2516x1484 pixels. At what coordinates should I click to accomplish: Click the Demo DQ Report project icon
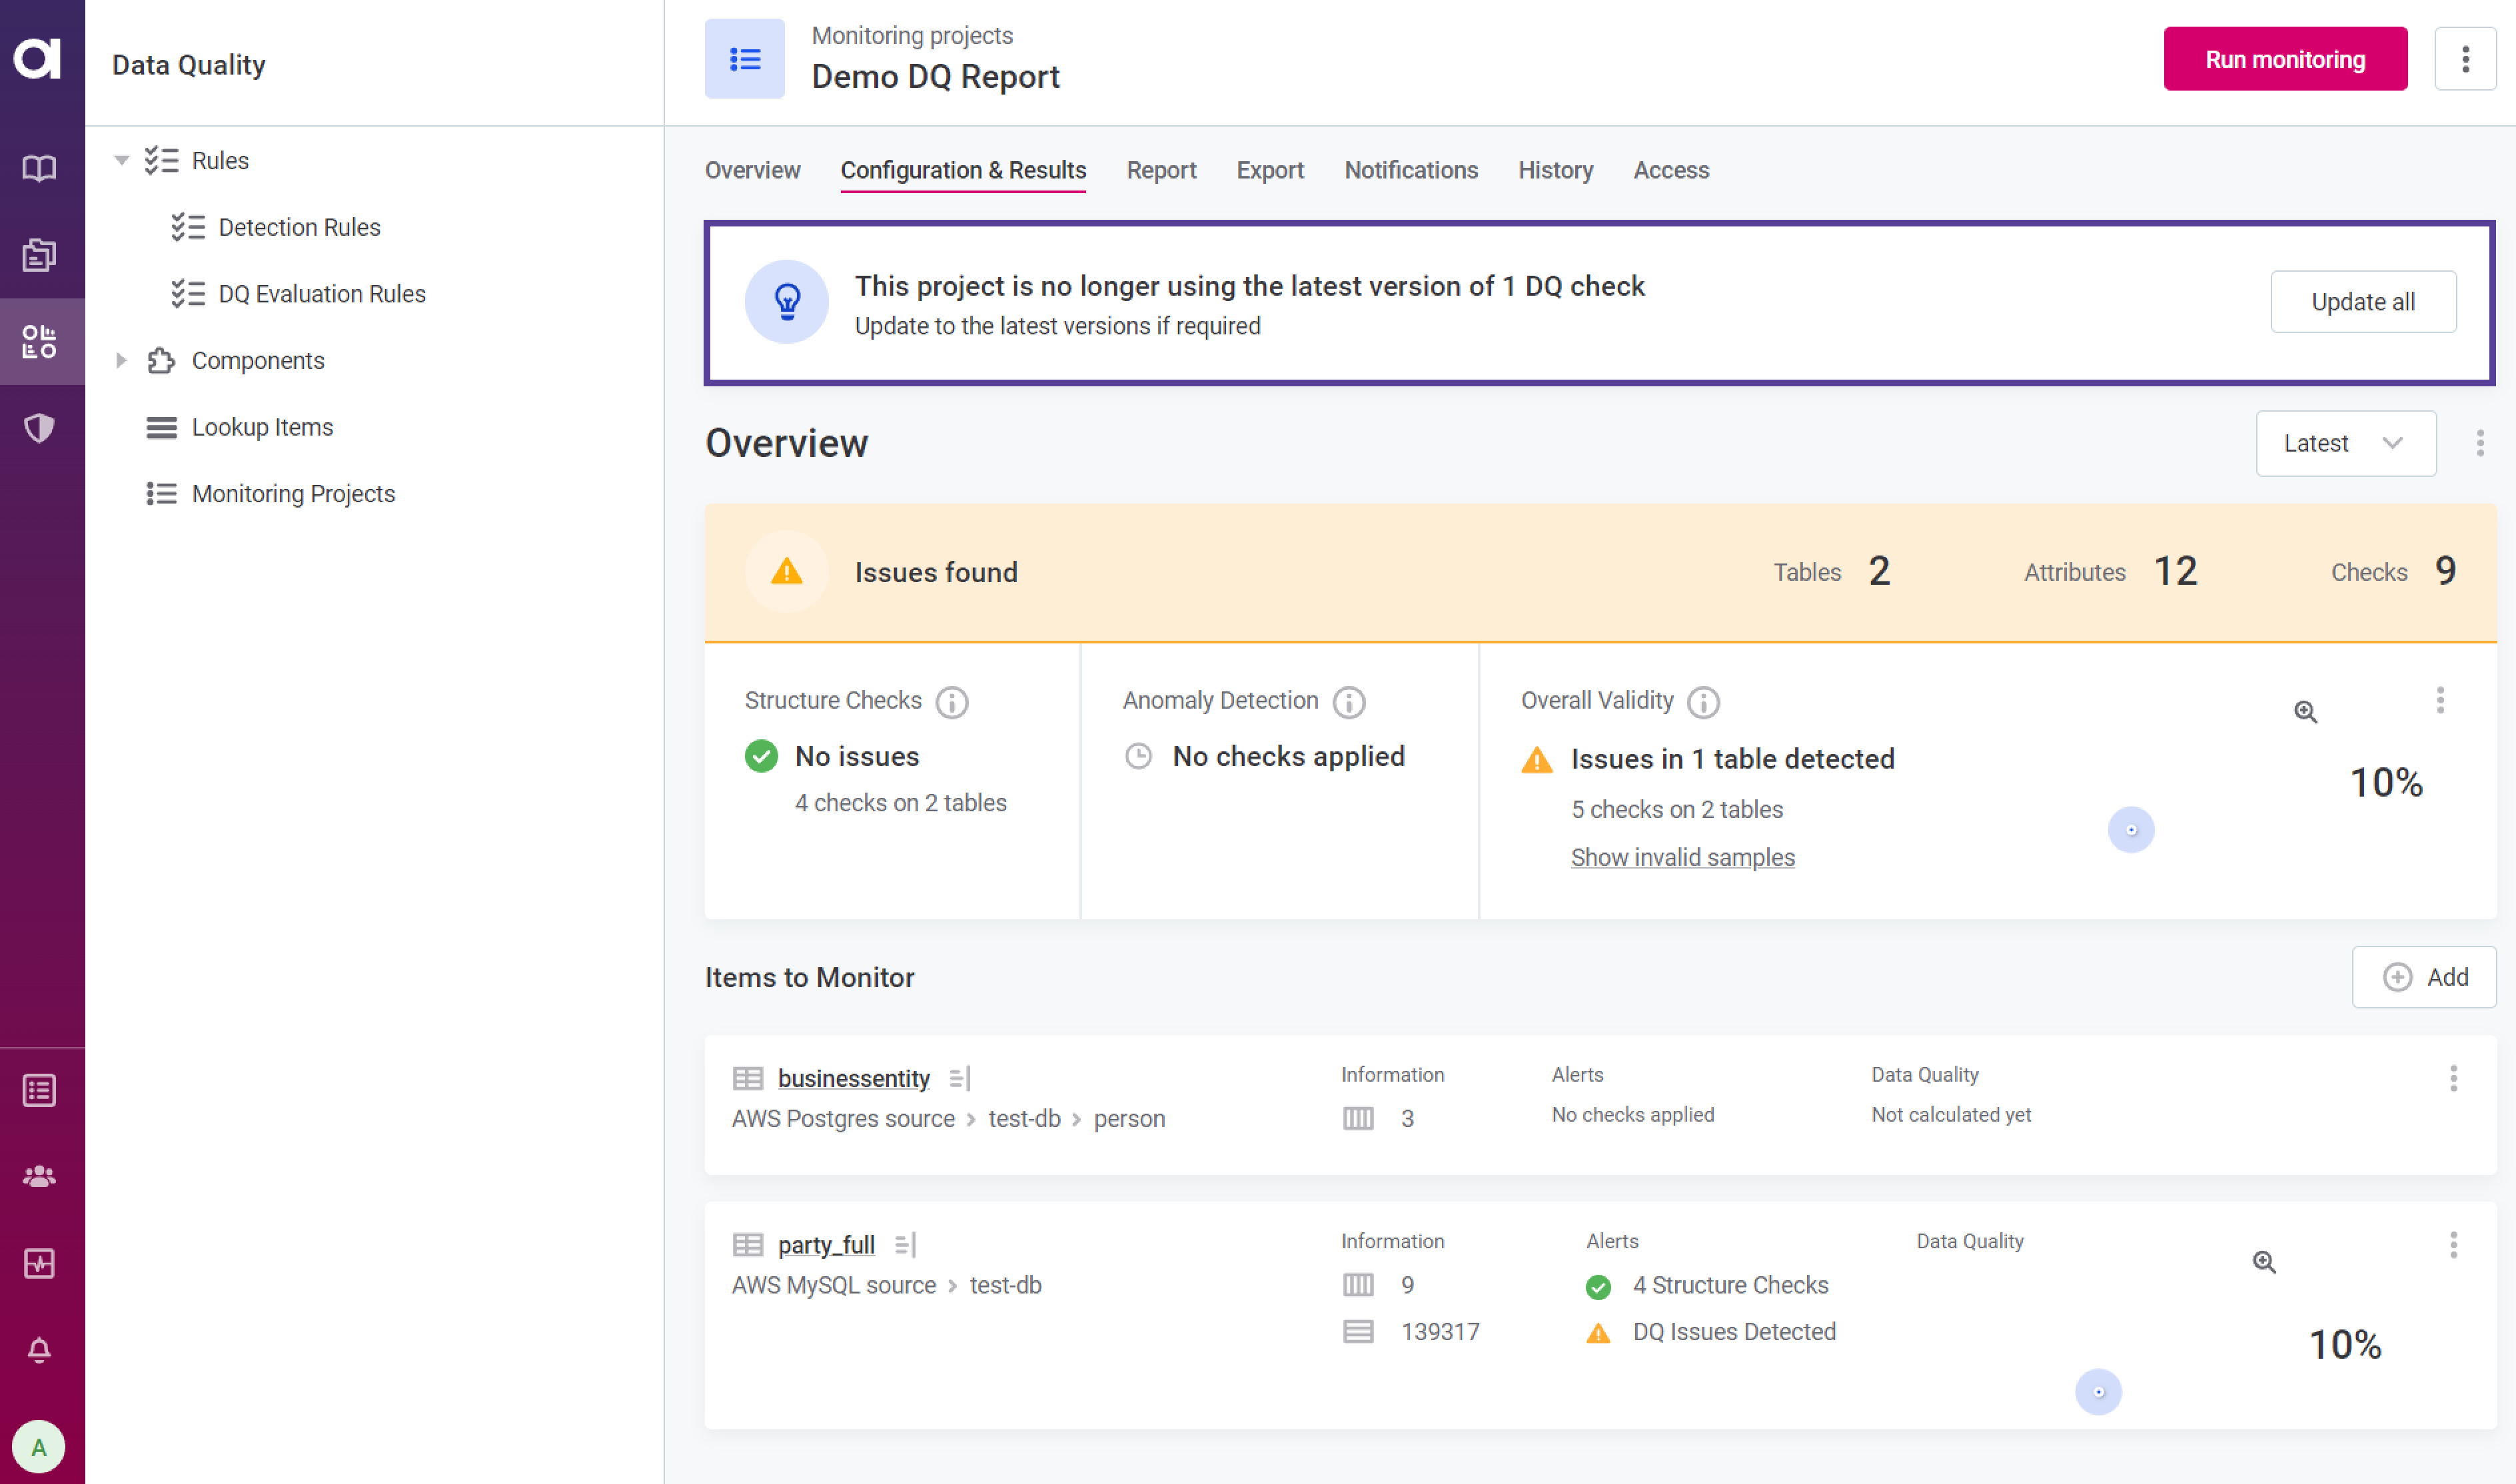744,59
